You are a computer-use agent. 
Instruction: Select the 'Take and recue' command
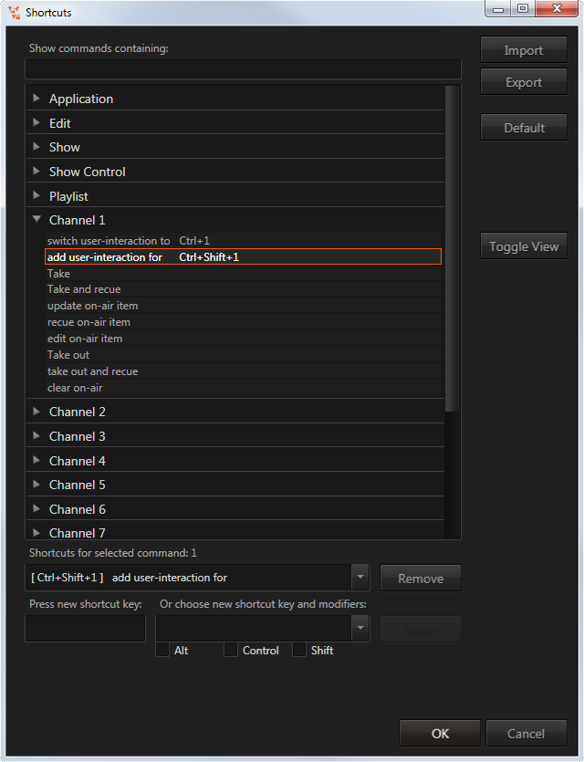pyautogui.click(x=84, y=289)
